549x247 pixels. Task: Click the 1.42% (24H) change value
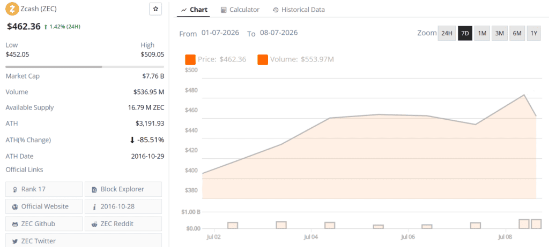[x=64, y=27]
